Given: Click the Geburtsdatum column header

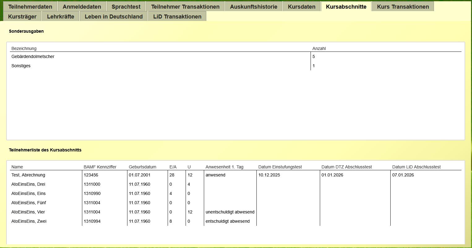Looking at the screenshot, I should point(142,167).
